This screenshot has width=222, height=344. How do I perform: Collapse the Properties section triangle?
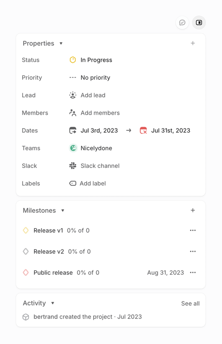[61, 43]
